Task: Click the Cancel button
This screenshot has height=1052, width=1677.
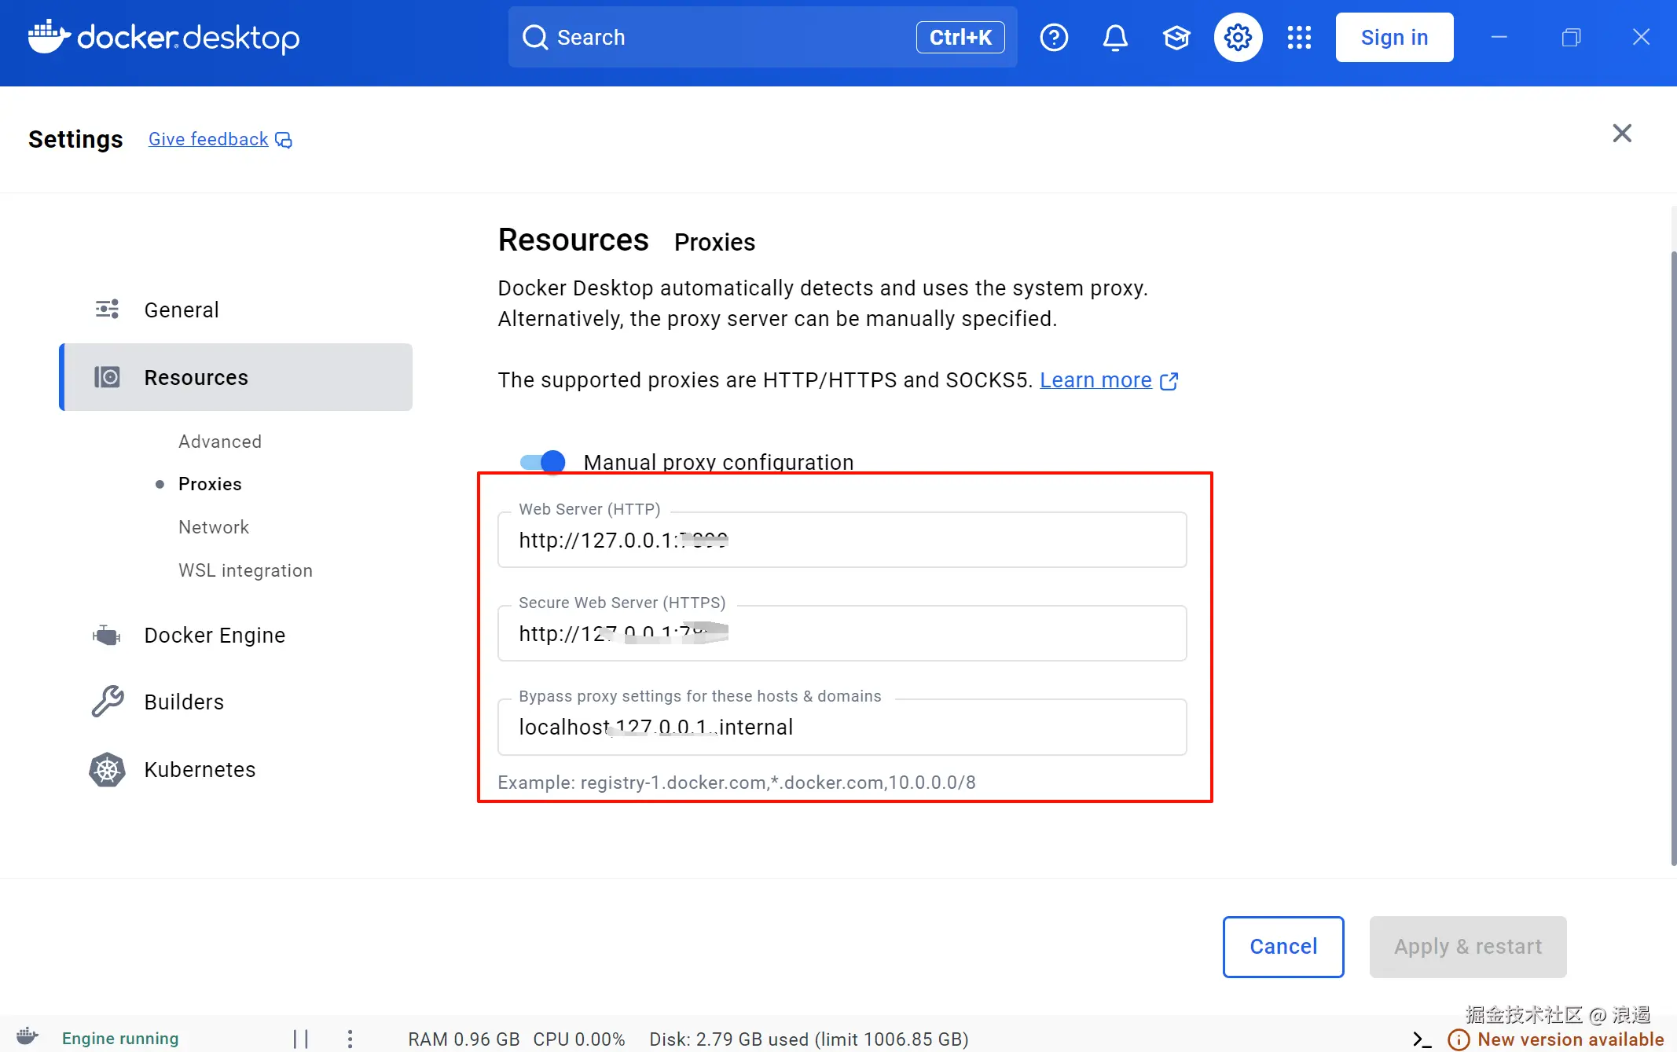Action: (x=1283, y=946)
